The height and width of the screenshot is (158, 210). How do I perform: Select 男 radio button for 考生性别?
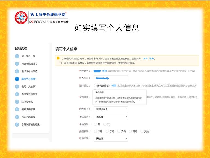coord(96,124)
